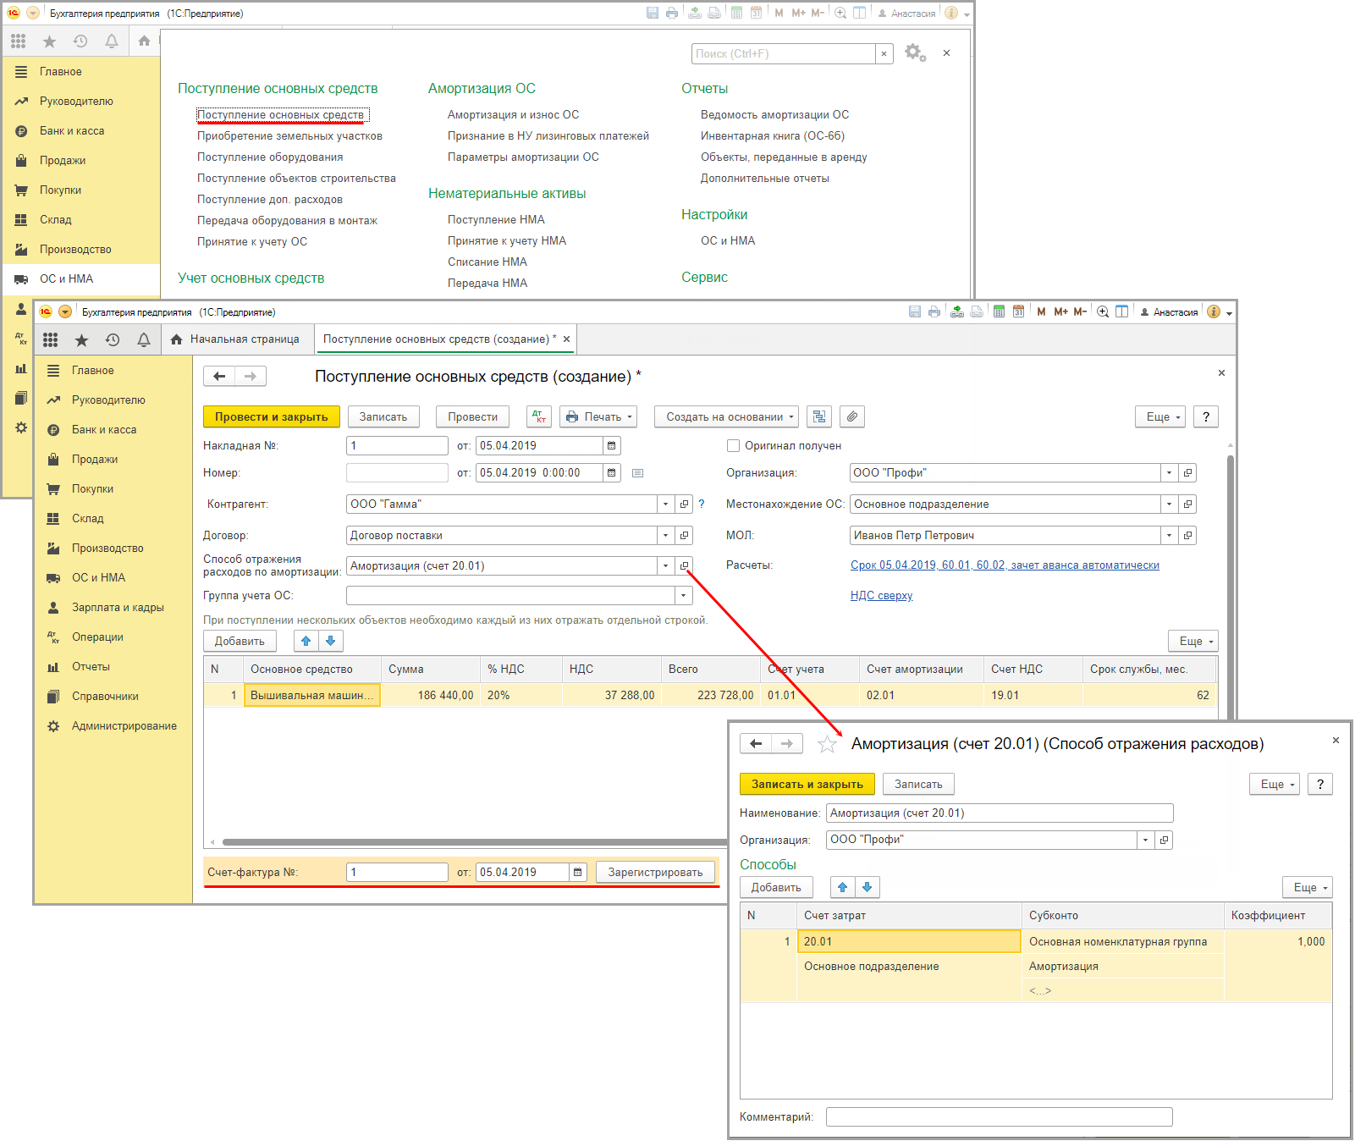Open Расчеты settings link

point(1005,565)
